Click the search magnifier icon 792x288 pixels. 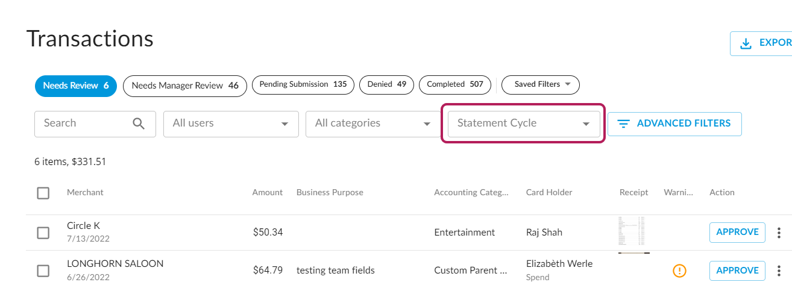[x=139, y=124]
